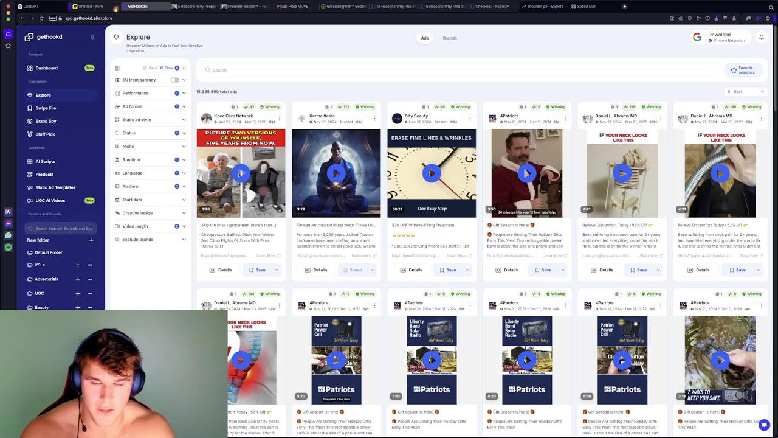Click the plus icon beside New folder

click(91, 240)
